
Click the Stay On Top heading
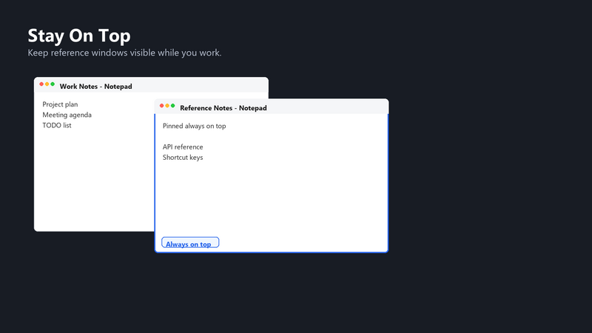click(x=79, y=36)
